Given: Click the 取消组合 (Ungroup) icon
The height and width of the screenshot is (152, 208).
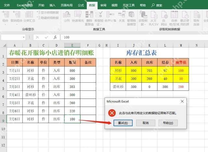Looking at the screenshot, I should pos(17,14).
